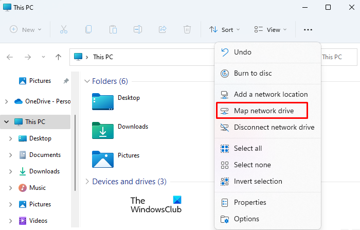Collapse the Folders (6) group
Image resolution: width=360 pixels, height=230 pixels.
(87, 81)
